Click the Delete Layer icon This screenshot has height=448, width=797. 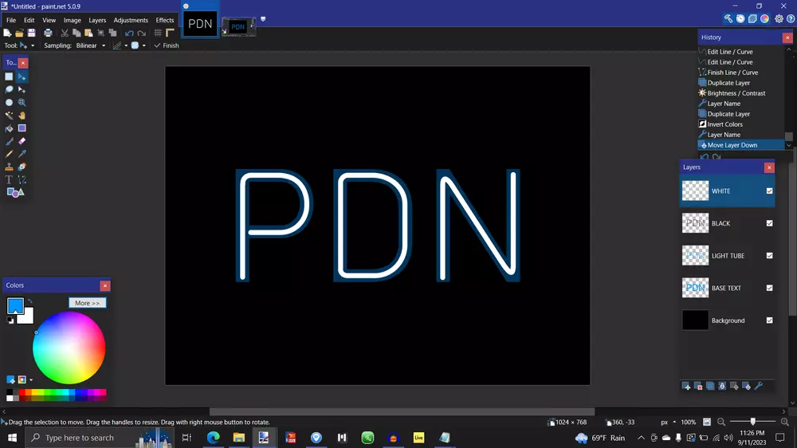[698, 387]
